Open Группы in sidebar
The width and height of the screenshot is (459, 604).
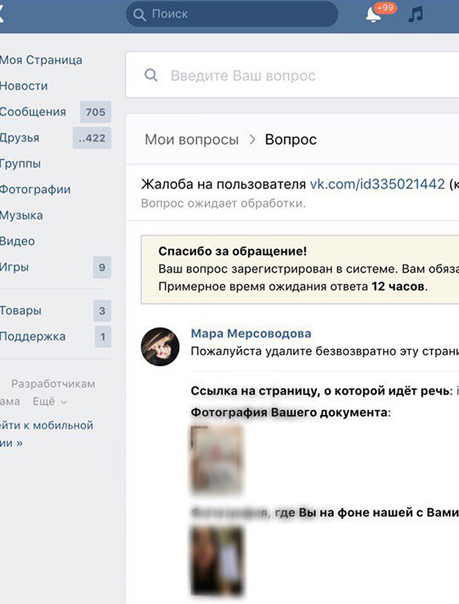[21, 163]
